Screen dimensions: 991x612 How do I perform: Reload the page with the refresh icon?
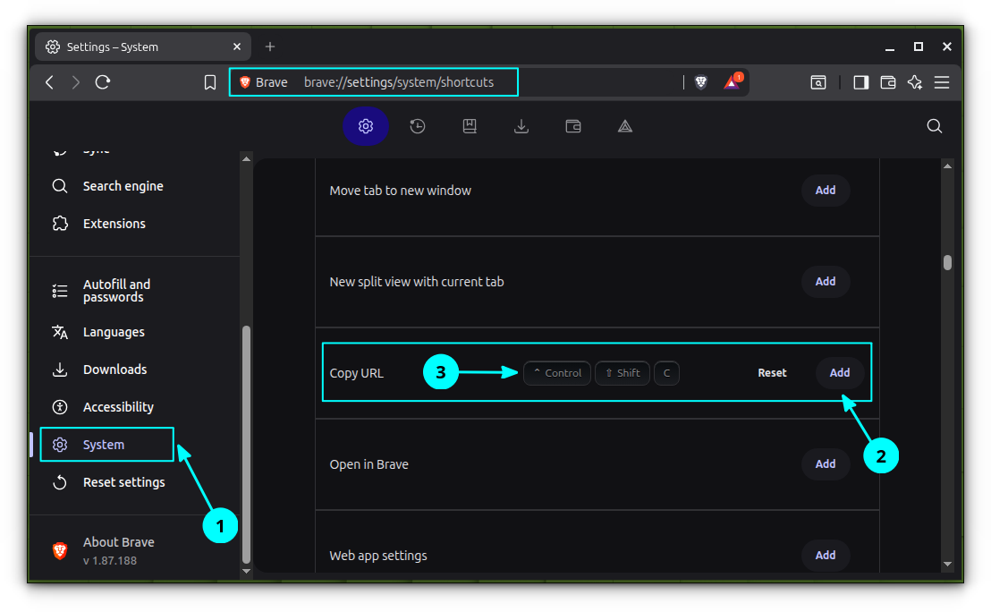coord(103,82)
